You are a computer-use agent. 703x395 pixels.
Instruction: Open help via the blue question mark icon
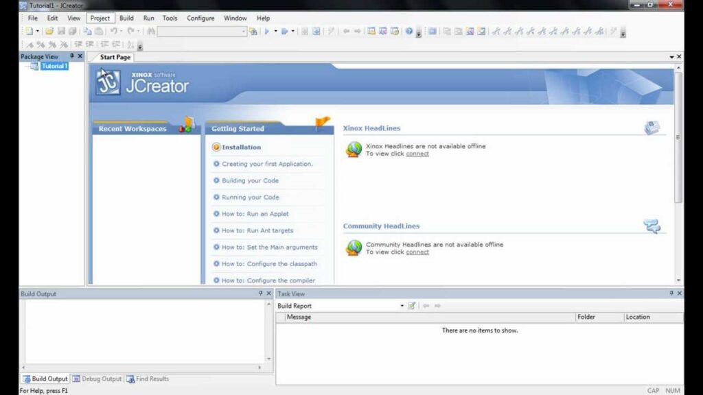(409, 32)
